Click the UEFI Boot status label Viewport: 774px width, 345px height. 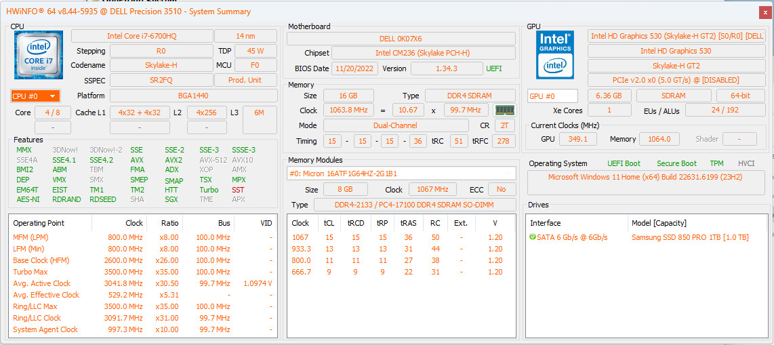(624, 163)
